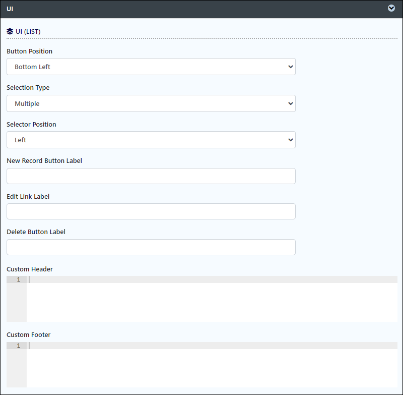The width and height of the screenshot is (403, 395).
Task: Click the Selector Position dropdown arrow
Action: (291, 140)
